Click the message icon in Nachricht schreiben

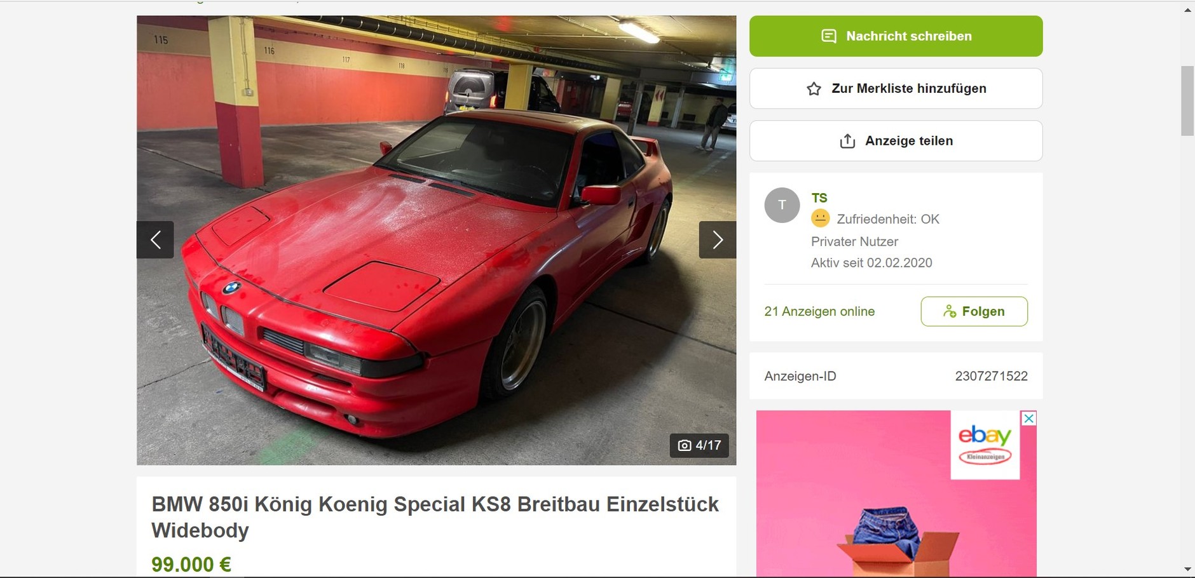[829, 36]
